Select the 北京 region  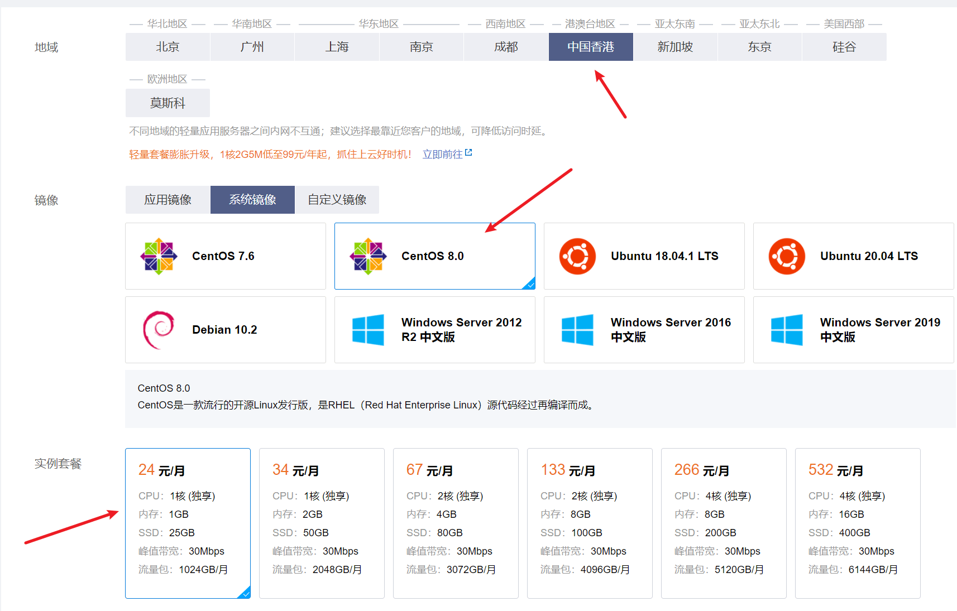coord(168,47)
